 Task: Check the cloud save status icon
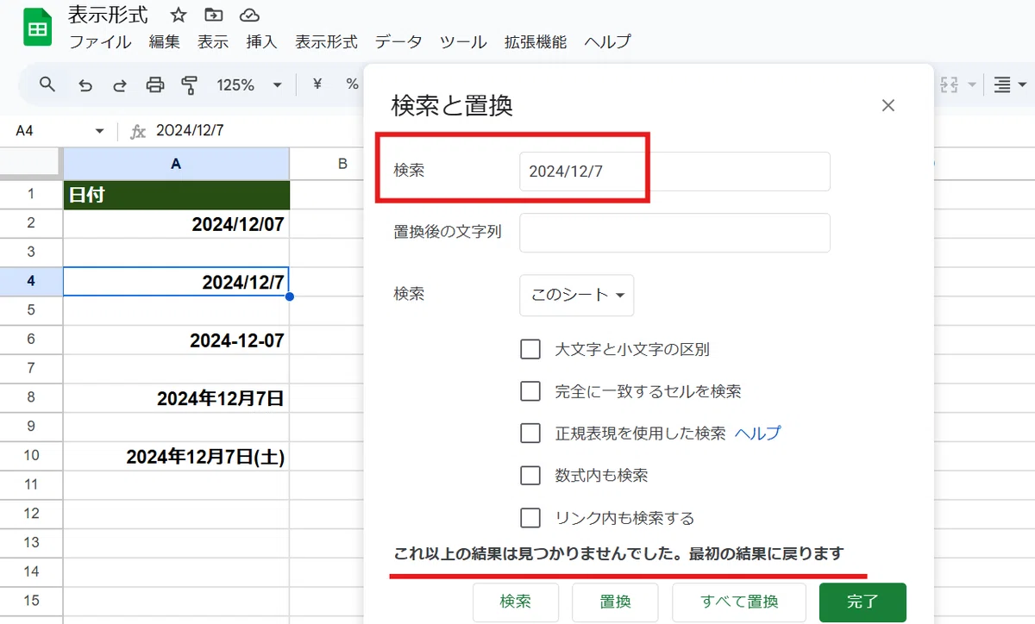point(249,15)
